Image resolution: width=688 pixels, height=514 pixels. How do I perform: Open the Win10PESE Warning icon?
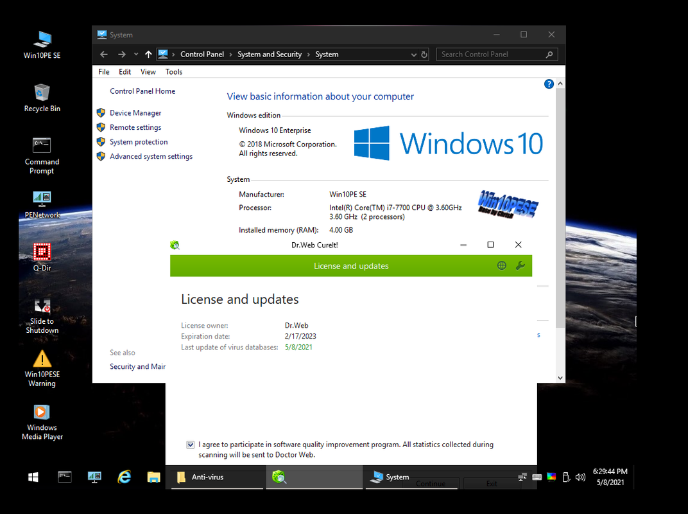point(42,369)
